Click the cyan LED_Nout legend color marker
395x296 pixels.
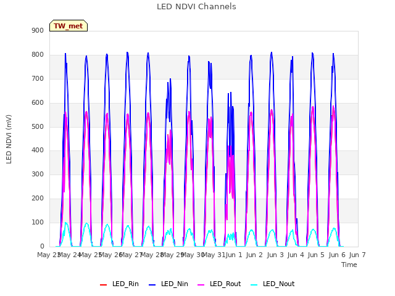254,285
